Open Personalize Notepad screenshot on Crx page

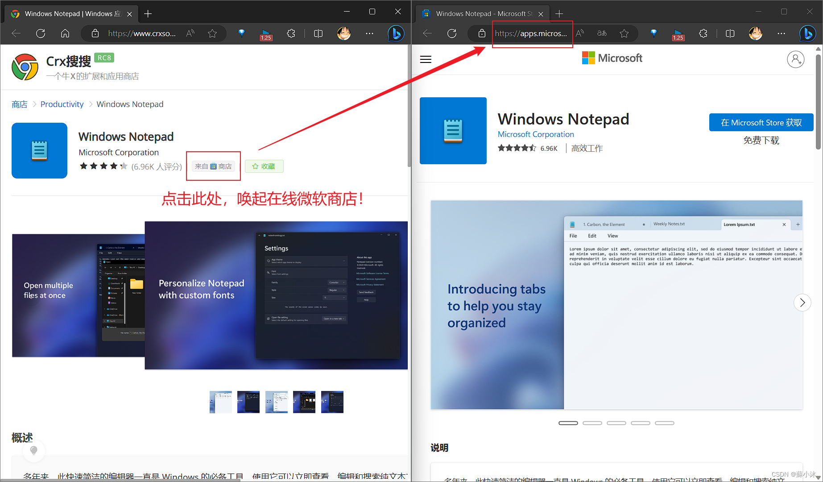[x=276, y=295]
